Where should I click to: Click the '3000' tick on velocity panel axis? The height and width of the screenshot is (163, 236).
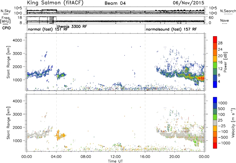pyautogui.click(x=17, y=114)
